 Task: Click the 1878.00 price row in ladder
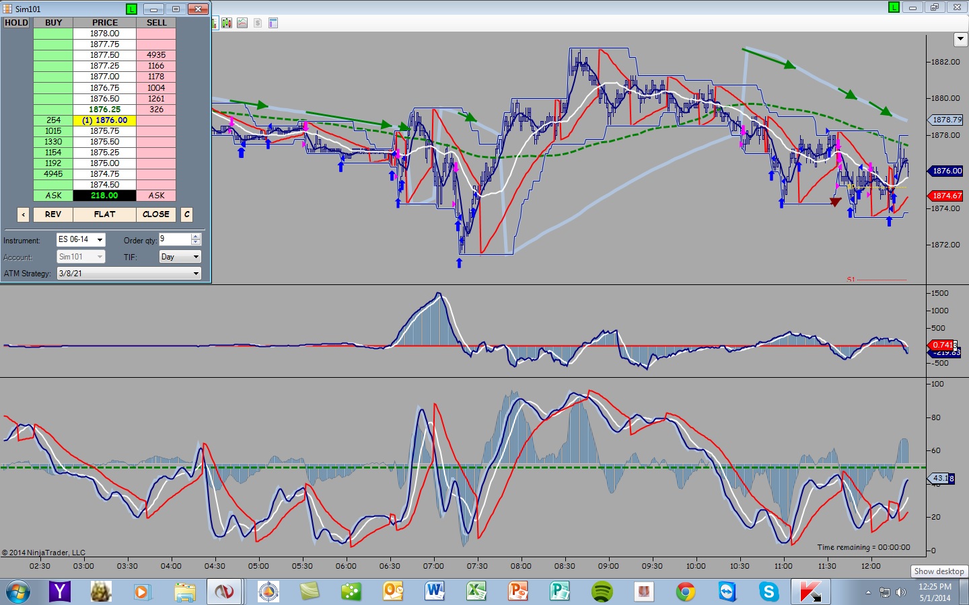pos(104,34)
